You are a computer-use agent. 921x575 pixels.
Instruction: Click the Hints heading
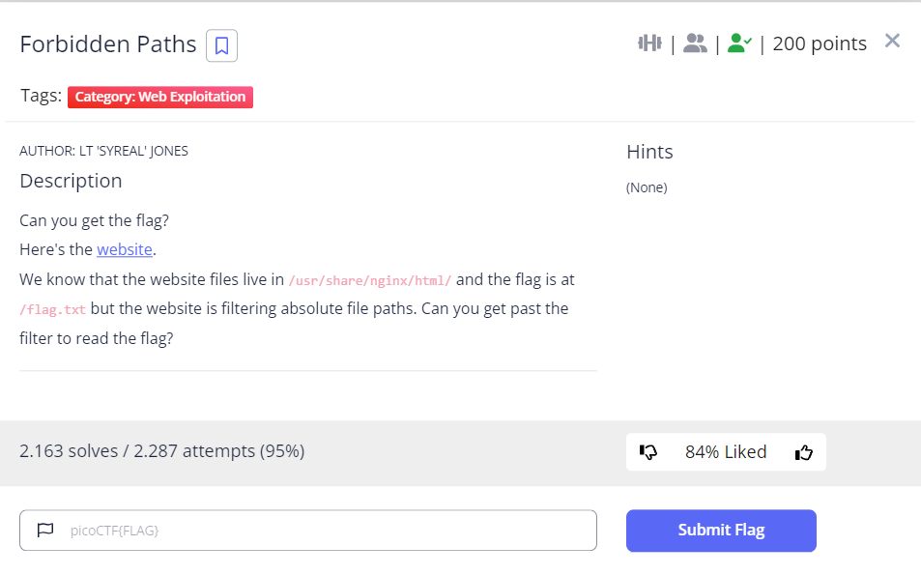(x=649, y=152)
